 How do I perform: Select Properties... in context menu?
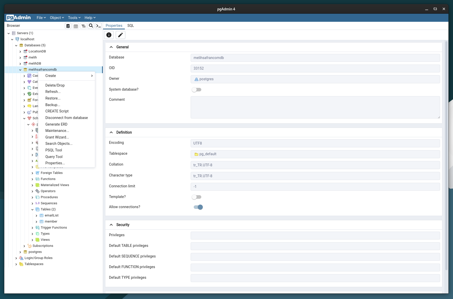coord(67,163)
